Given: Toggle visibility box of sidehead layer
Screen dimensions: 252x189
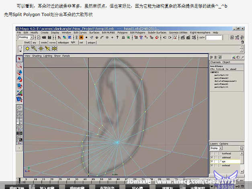Looking at the screenshot, I should point(212,157).
